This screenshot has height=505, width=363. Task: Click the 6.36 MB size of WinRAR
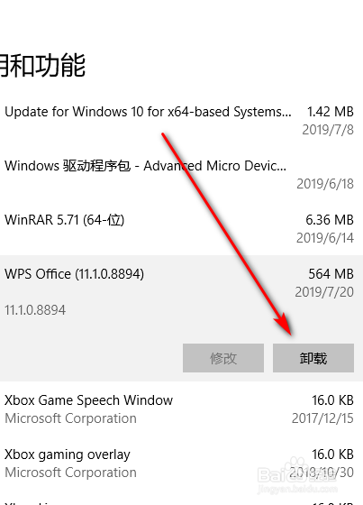tap(330, 220)
